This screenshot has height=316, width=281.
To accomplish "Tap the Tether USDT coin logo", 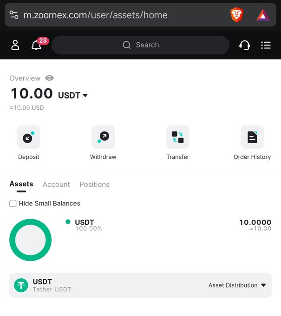I will 21,285.
